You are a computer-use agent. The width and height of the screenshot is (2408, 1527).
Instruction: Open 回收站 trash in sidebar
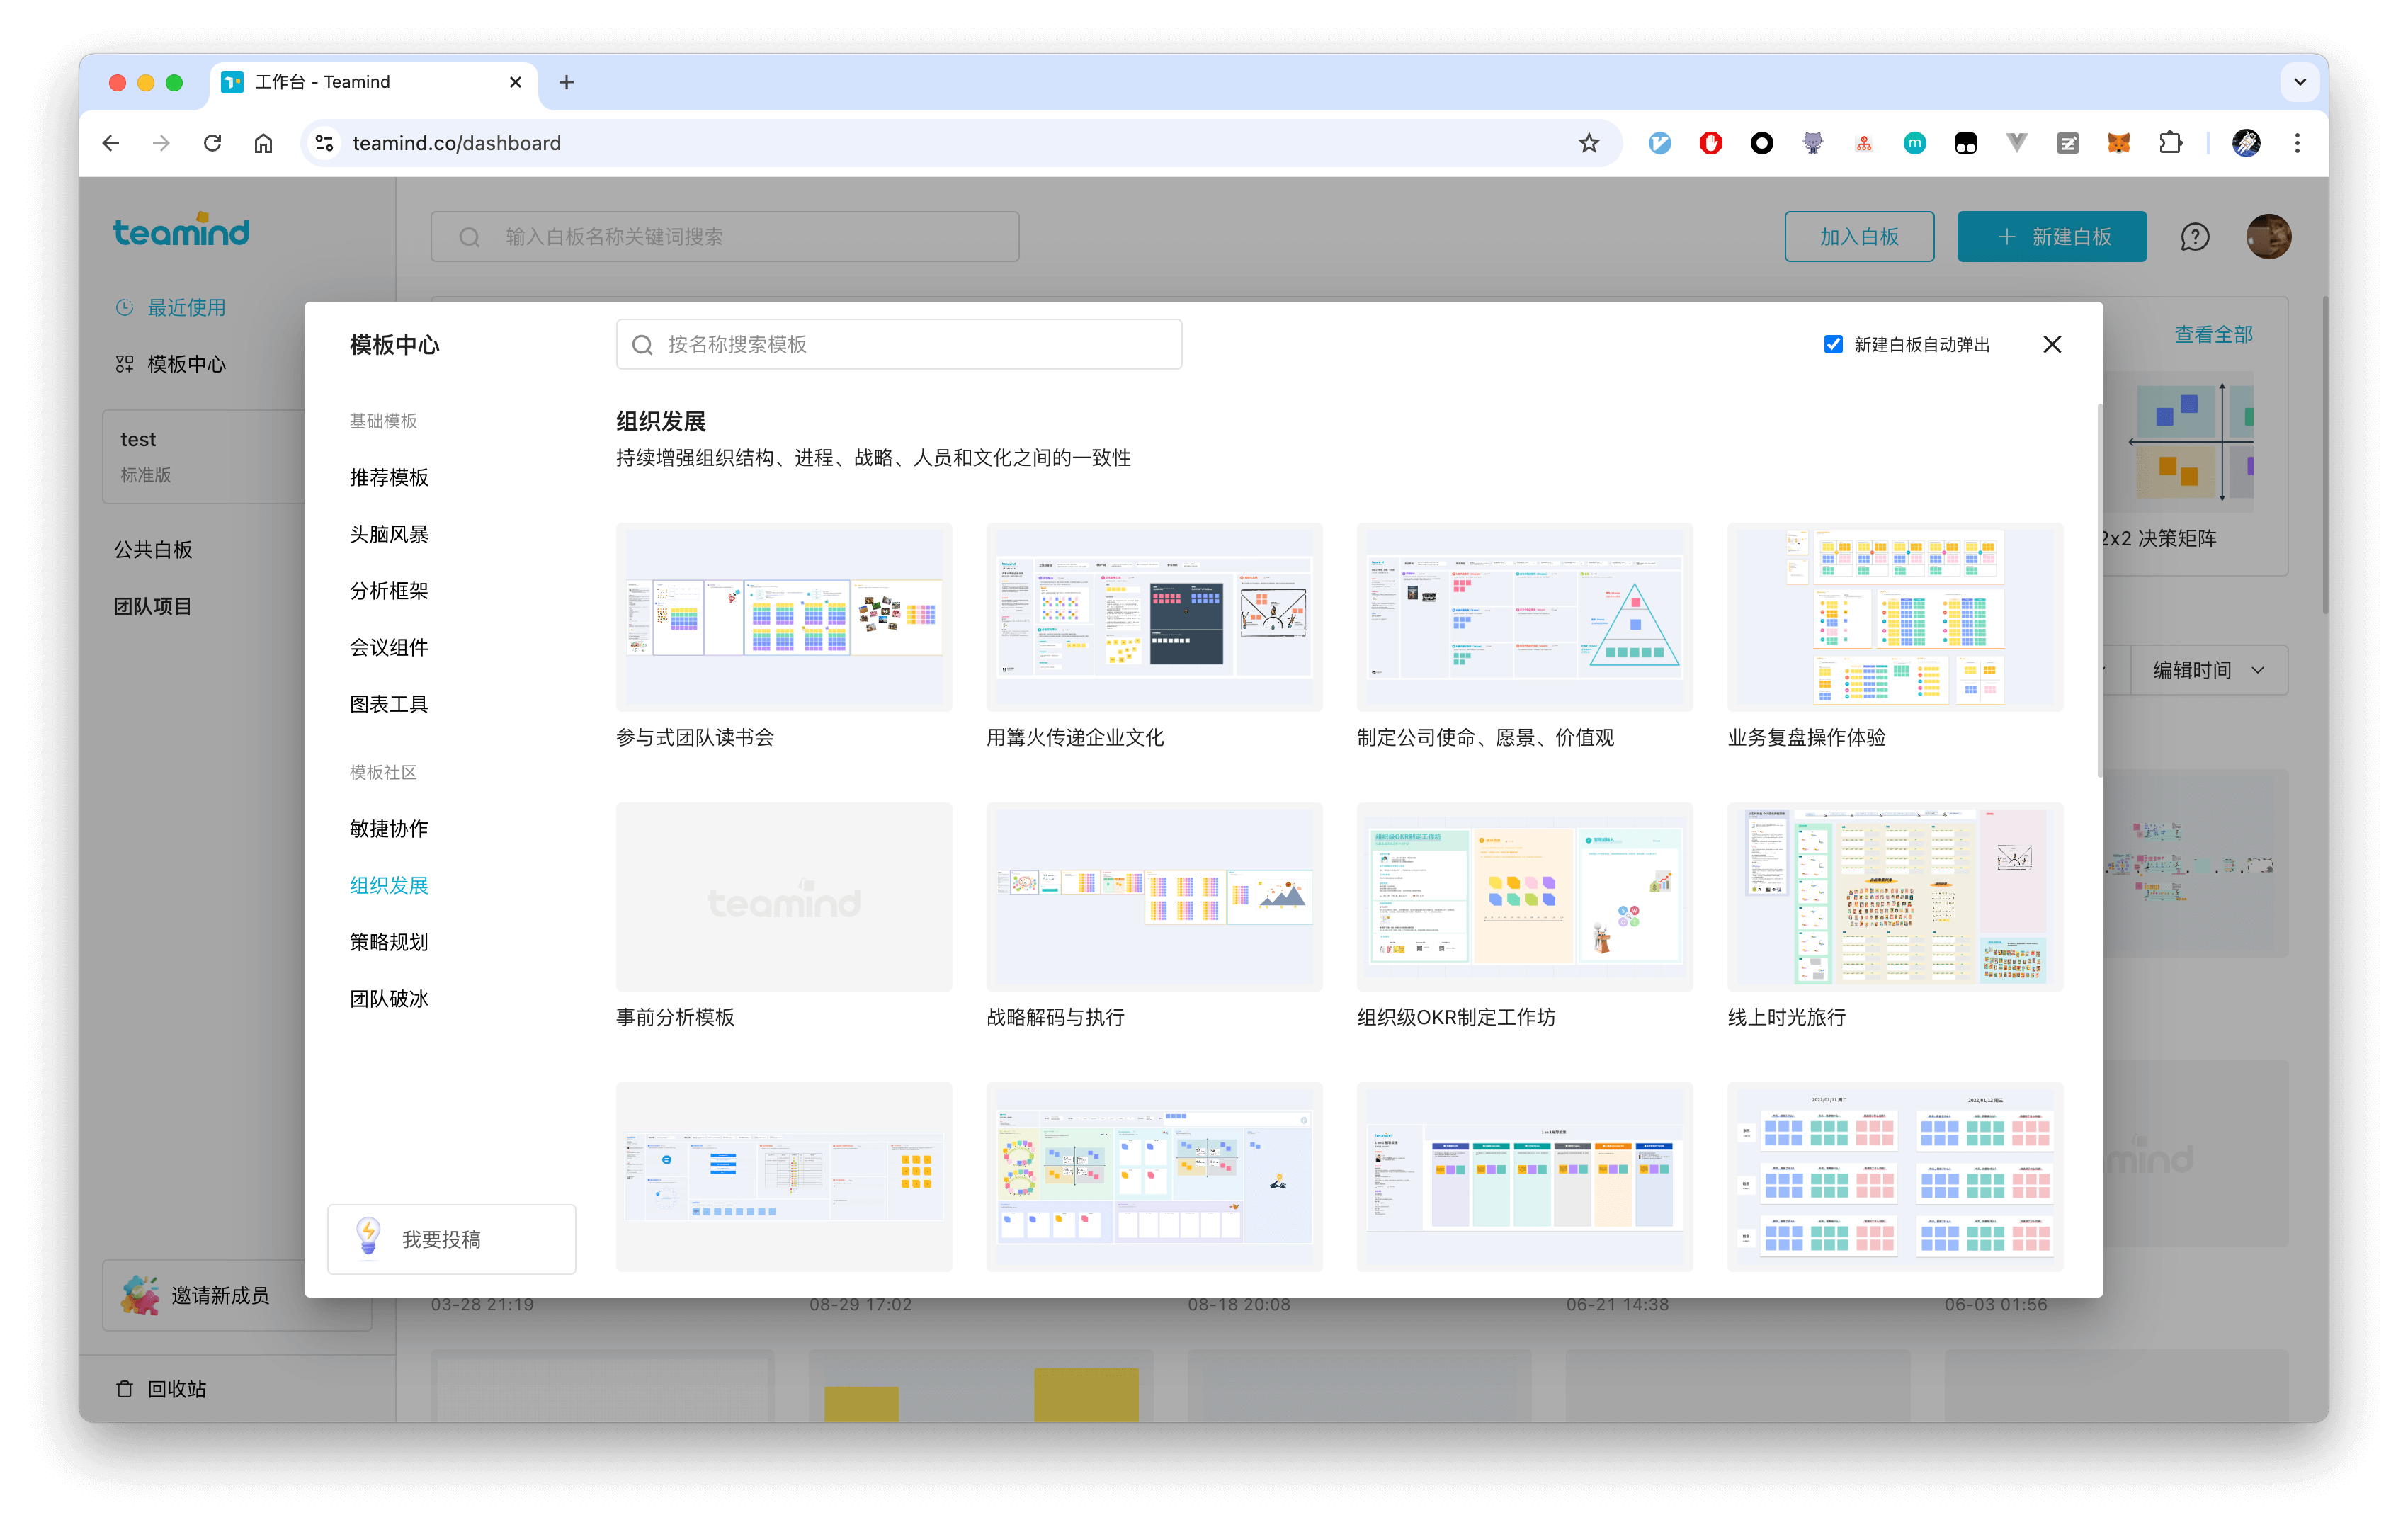point(162,1388)
